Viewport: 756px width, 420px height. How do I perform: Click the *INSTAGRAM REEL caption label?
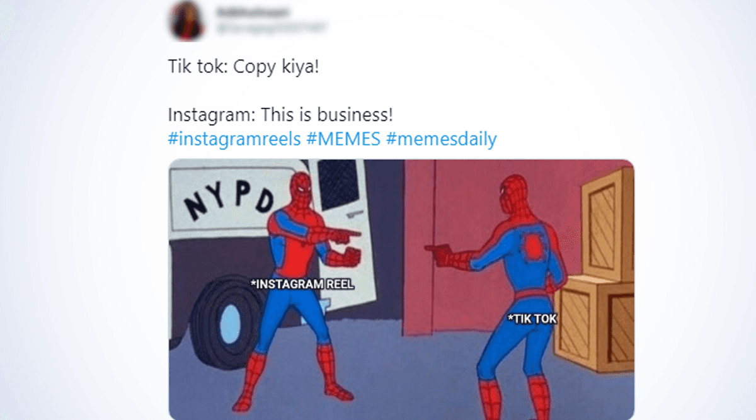click(x=302, y=284)
